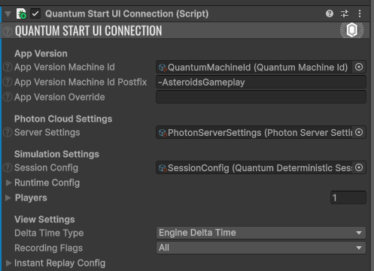Click the script icon next to the component title
The width and height of the screenshot is (374, 271).
pos(21,14)
